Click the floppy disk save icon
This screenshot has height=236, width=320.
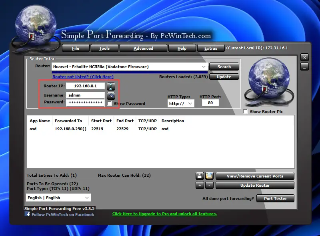coord(200,175)
